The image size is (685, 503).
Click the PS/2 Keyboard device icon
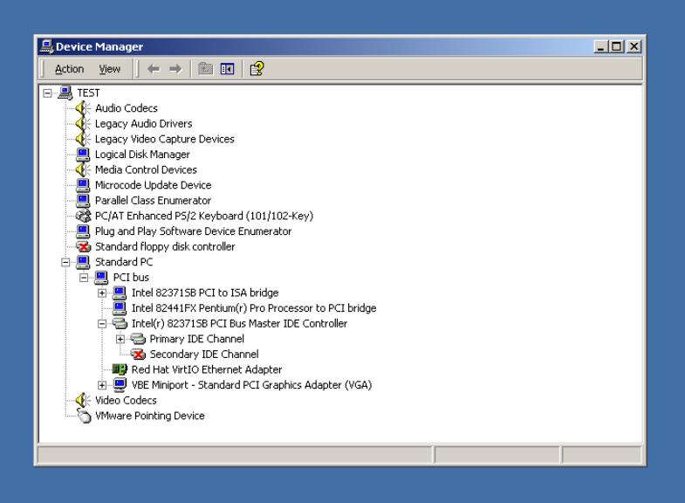point(83,216)
